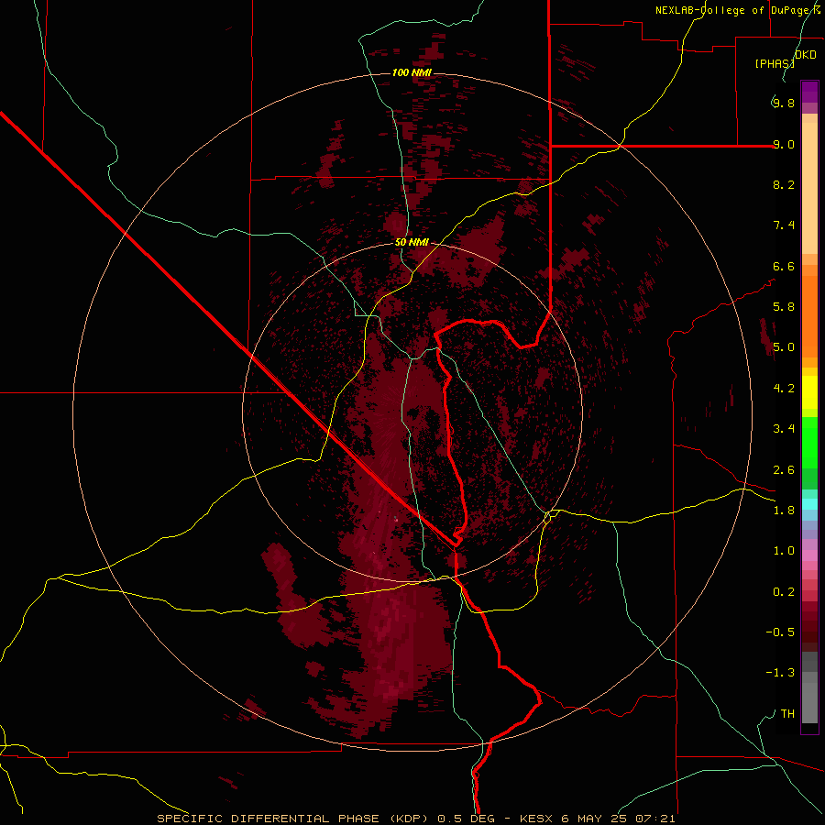Click the 5.8 value on the color scale
The image size is (825, 825).
[x=784, y=307]
